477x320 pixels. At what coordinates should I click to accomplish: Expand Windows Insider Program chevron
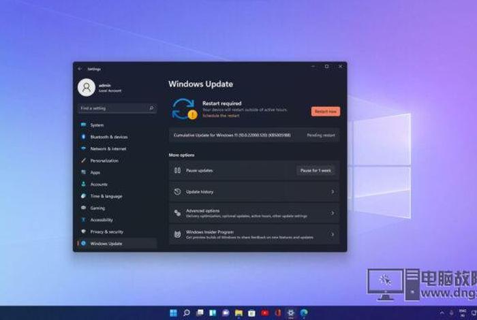tap(333, 234)
